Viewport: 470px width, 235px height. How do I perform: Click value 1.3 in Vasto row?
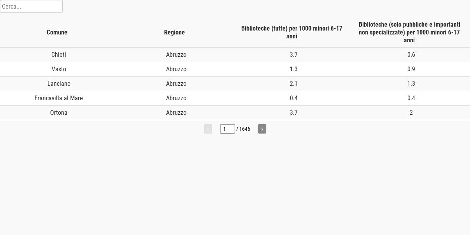[x=294, y=69]
